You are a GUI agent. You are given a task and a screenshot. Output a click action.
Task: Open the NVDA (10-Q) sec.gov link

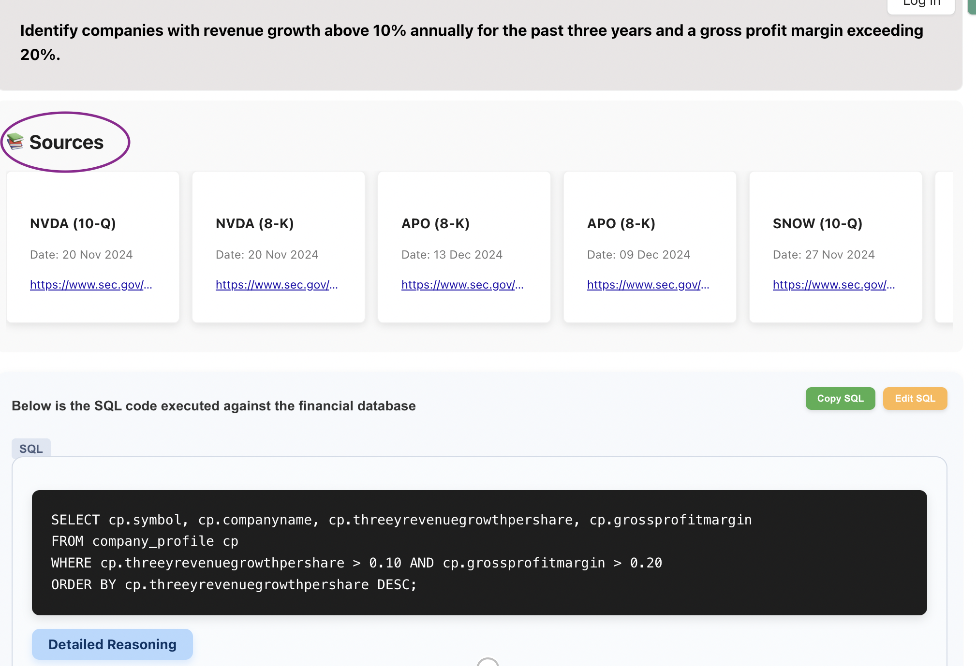(91, 285)
